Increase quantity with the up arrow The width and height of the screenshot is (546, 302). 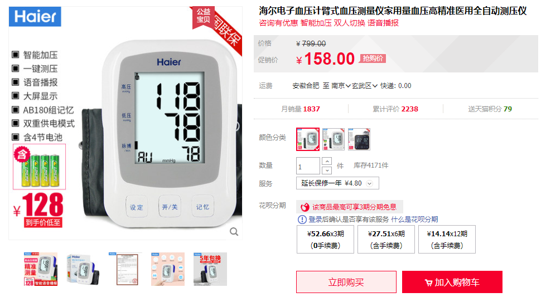(327, 162)
